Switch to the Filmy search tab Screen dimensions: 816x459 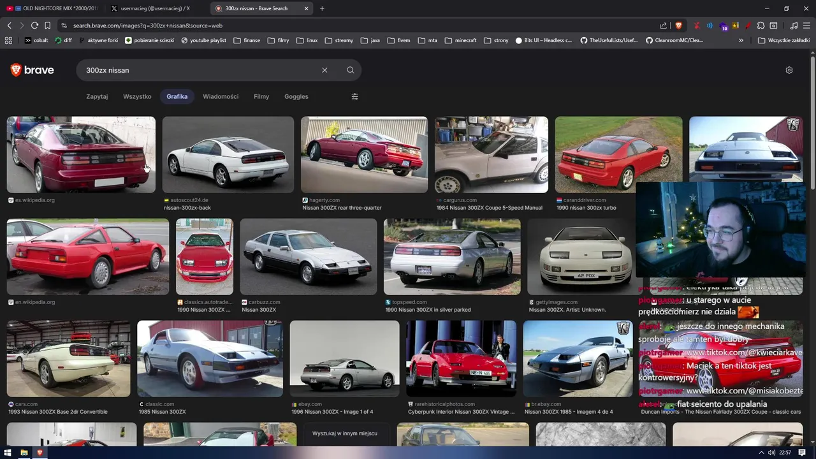[261, 96]
